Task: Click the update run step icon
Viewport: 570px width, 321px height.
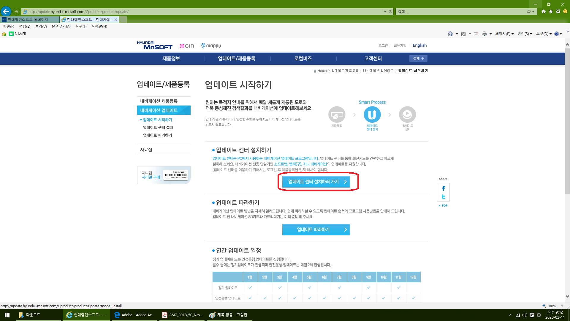Action: pyautogui.click(x=407, y=114)
